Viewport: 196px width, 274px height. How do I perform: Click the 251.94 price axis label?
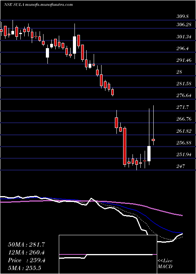[x=184, y=155]
